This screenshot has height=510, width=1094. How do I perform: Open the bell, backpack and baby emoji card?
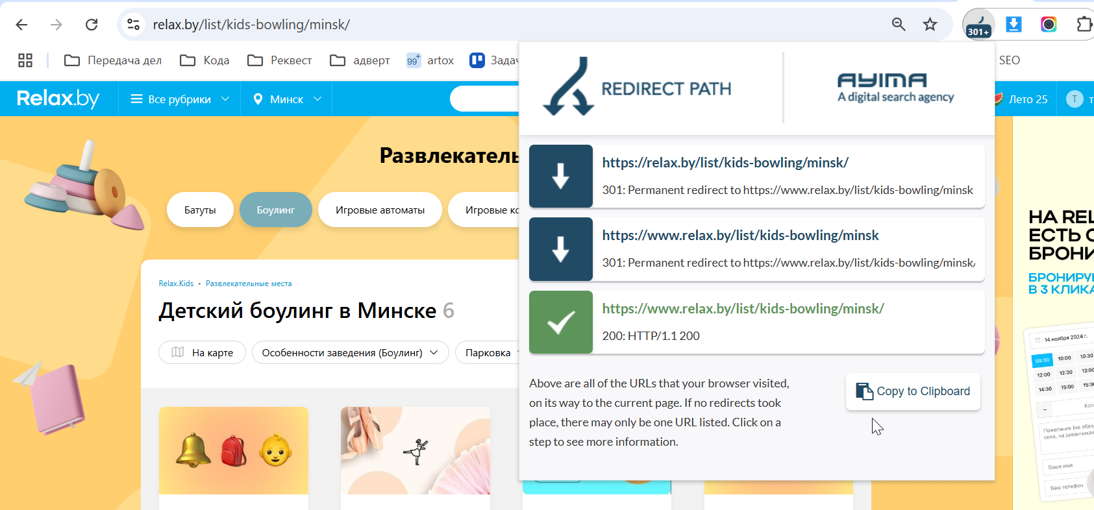click(234, 450)
